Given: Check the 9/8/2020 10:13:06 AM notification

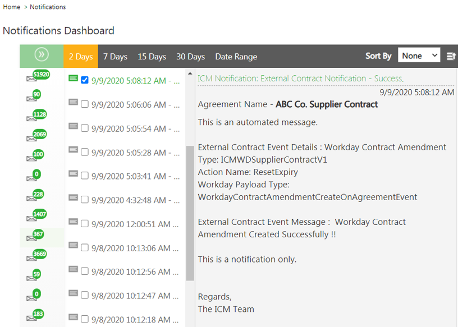Looking at the screenshot, I should 85,247.
